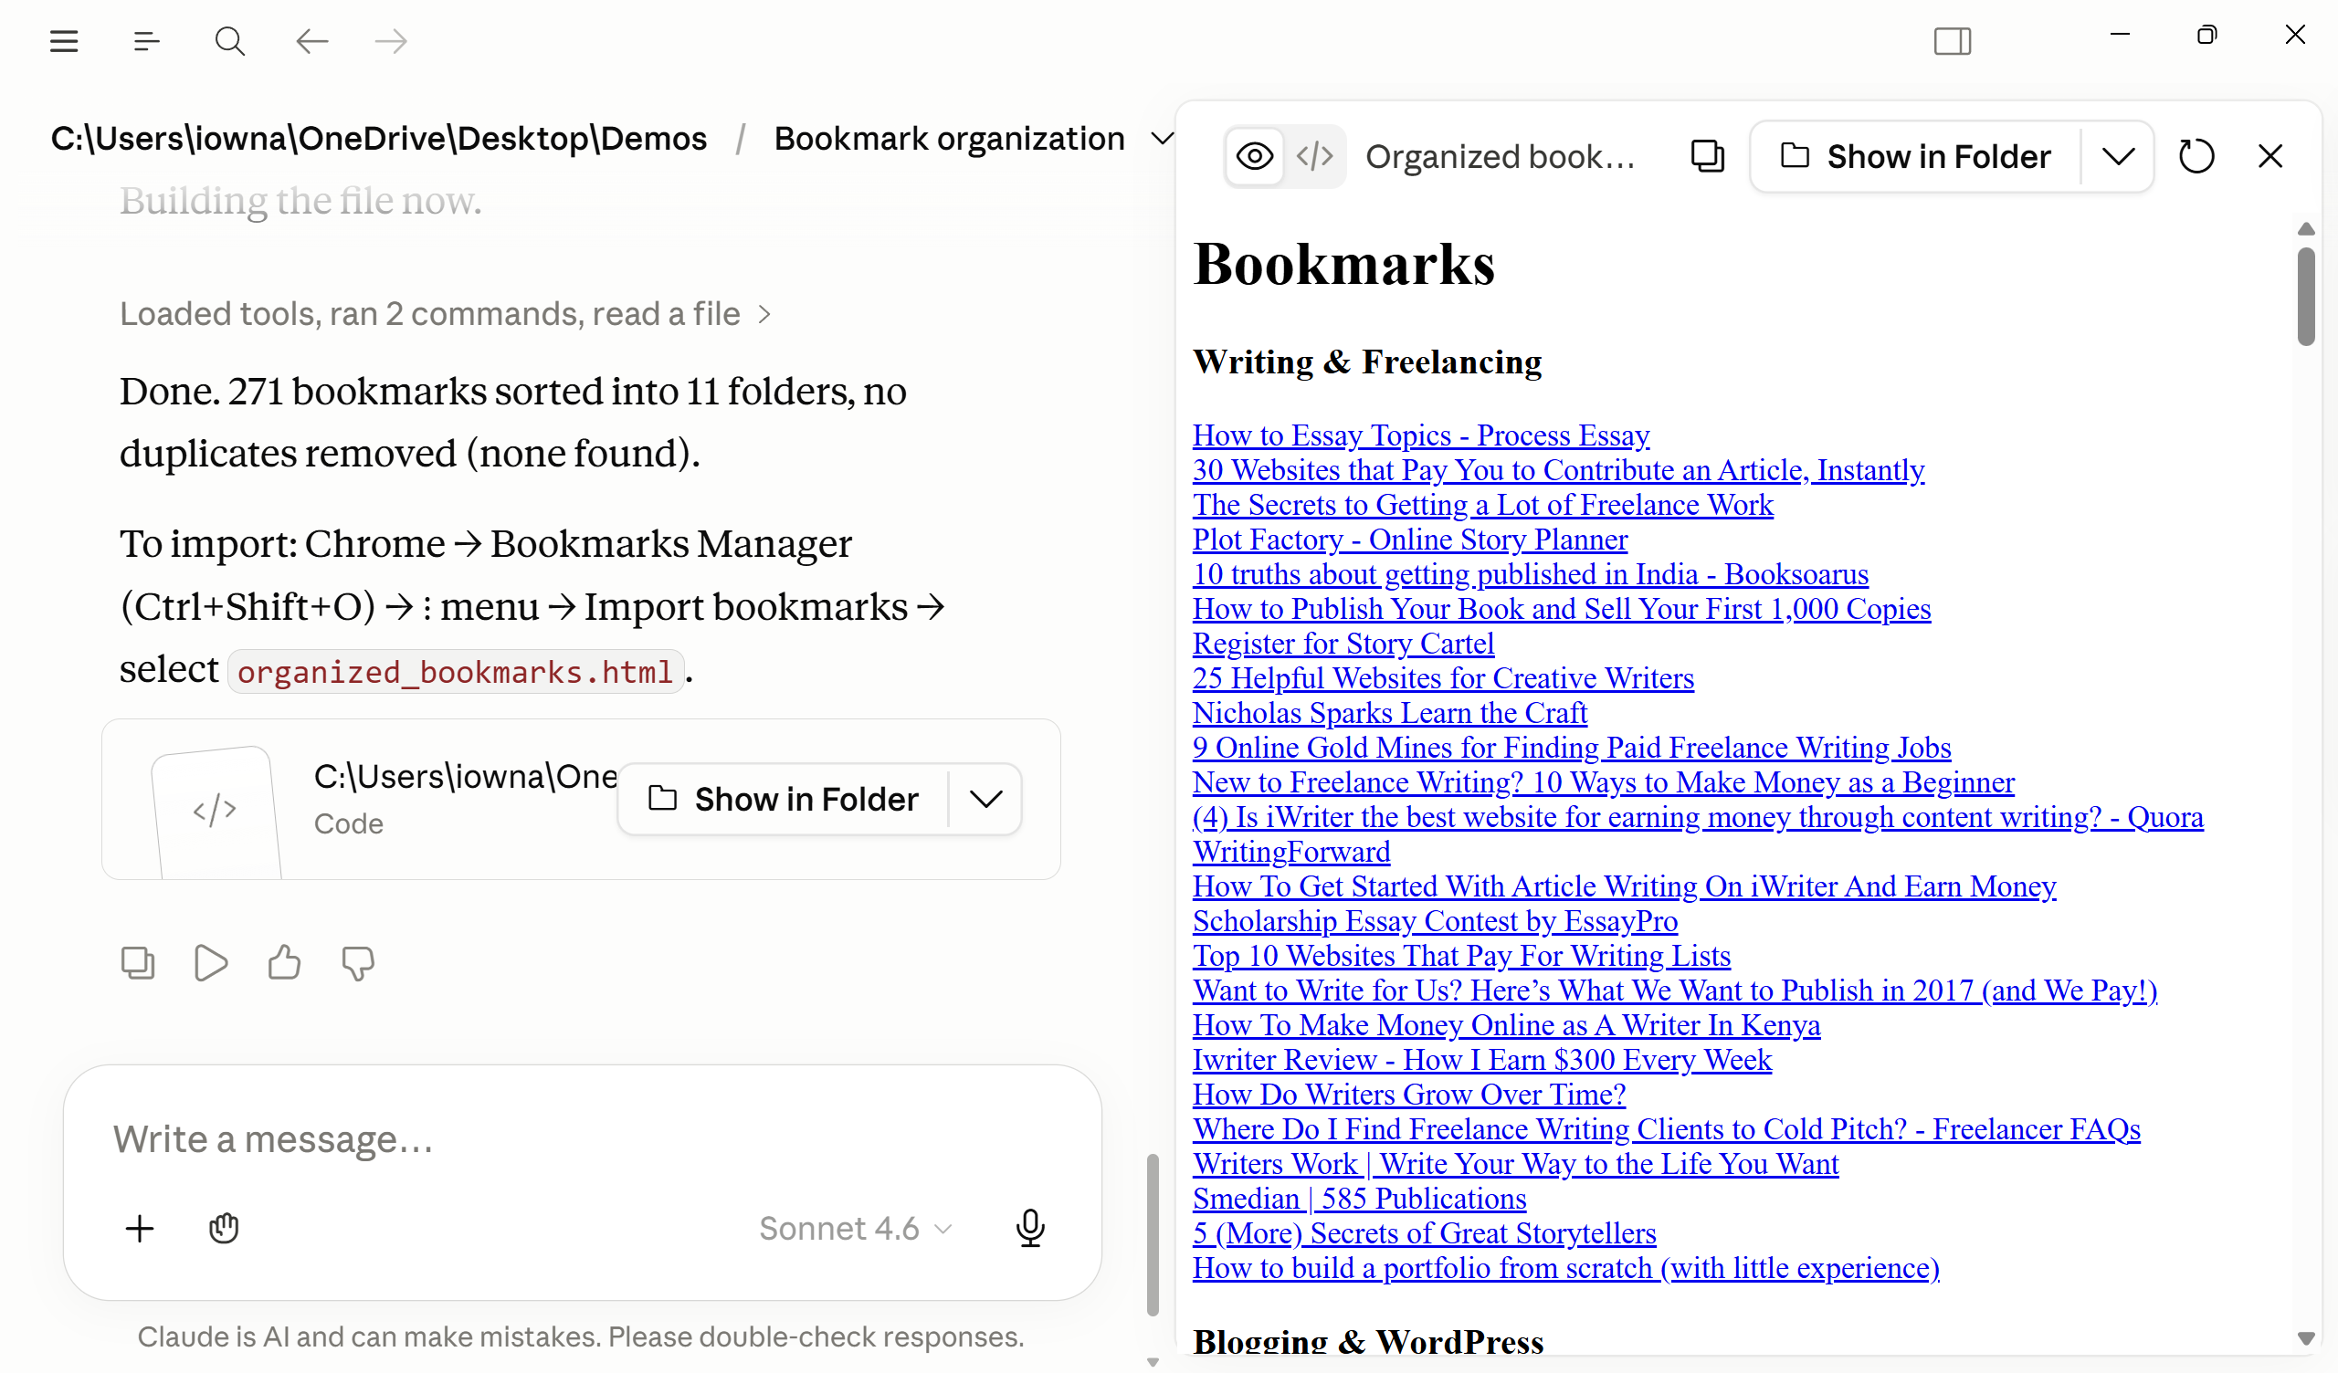Expand the Loaded tools activity summary
The image size is (2338, 1373).
pyautogui.click(x=446, y=314)
